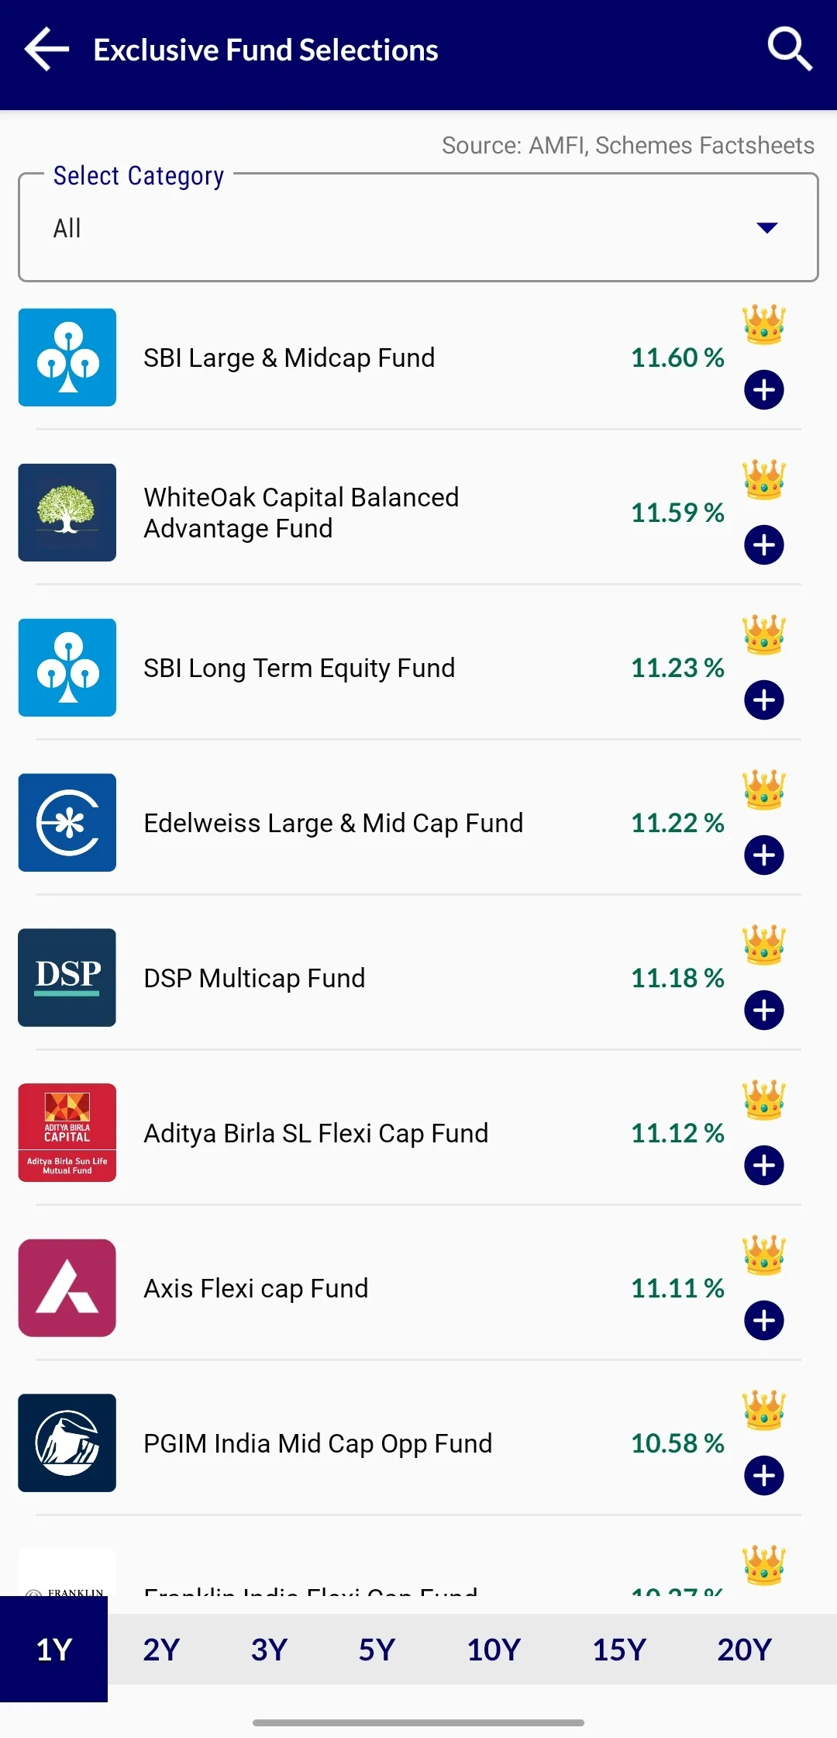Tap plus icon for Axis Flexi cap Fund
The height and width of the screenshot is (1738, 837).
pos(764,1320)
